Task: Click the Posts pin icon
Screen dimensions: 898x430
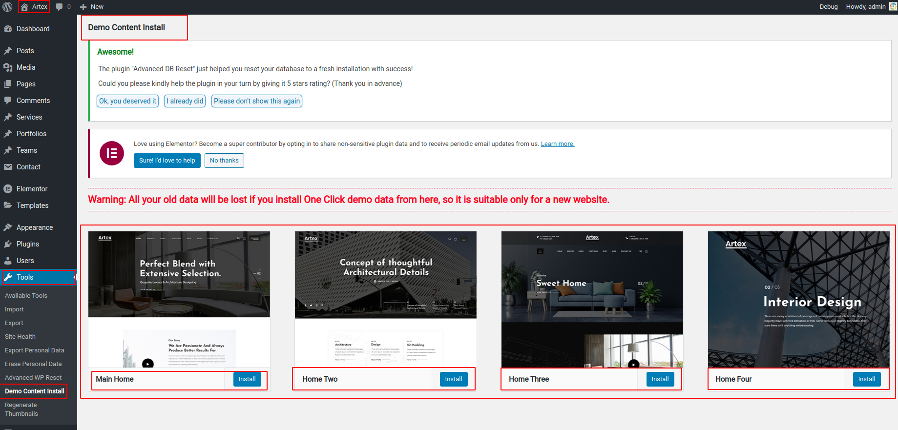Action: click(8, 51)
